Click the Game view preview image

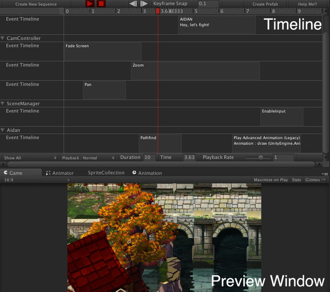tap(164, 237)
